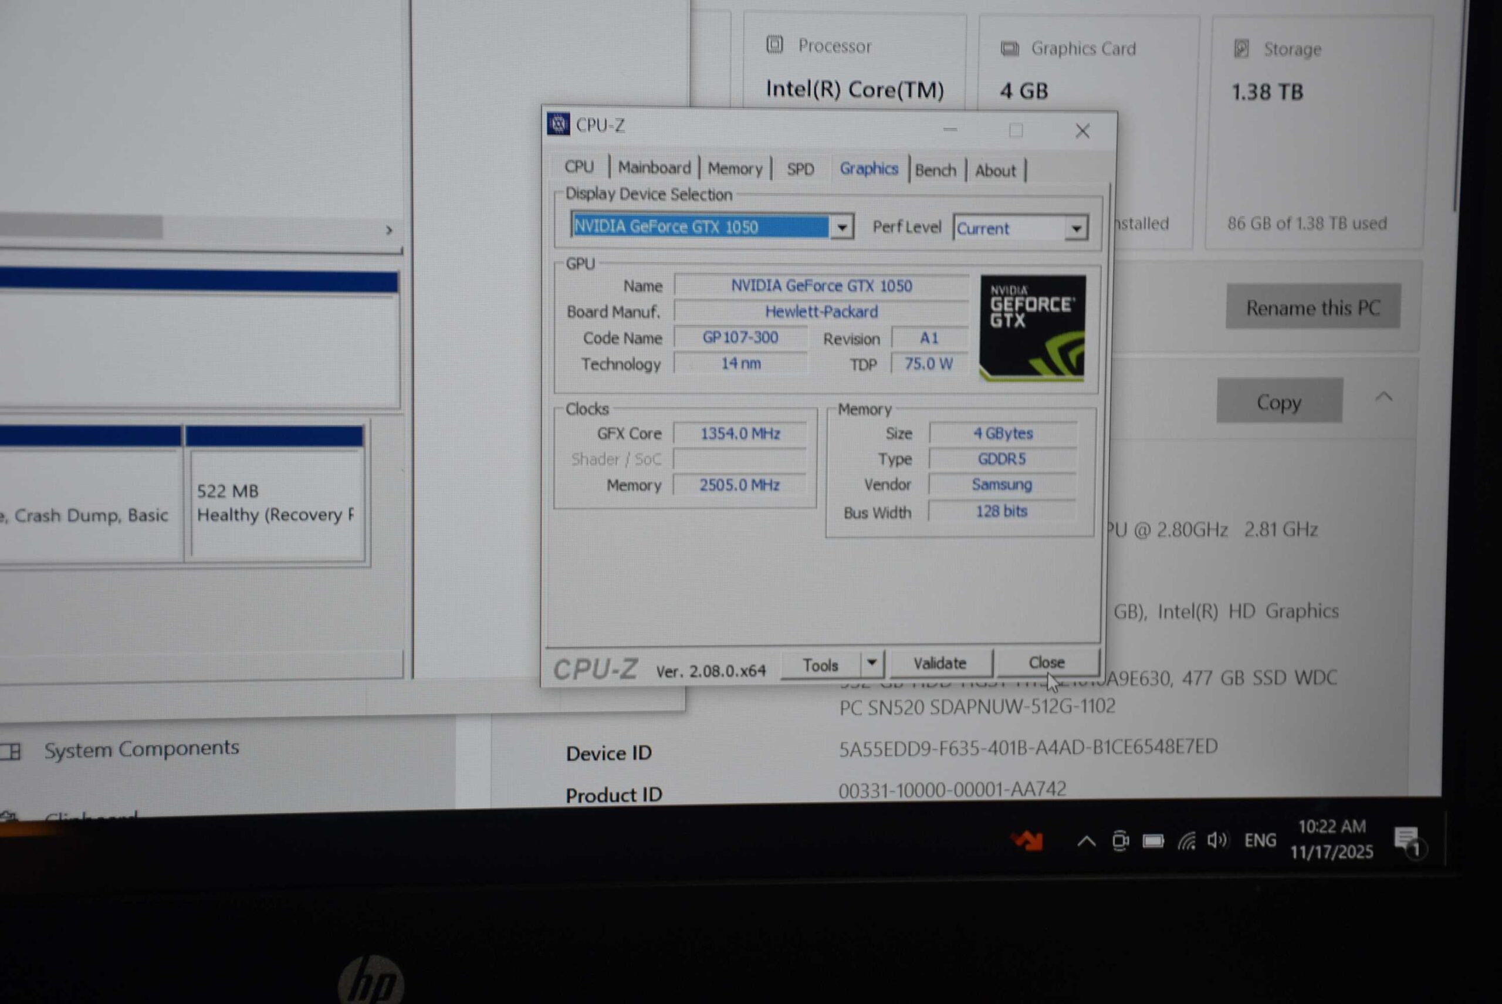
Task: Click the NVIDIA GeForce GTX logo image
Action: (x=1032, y=328)
